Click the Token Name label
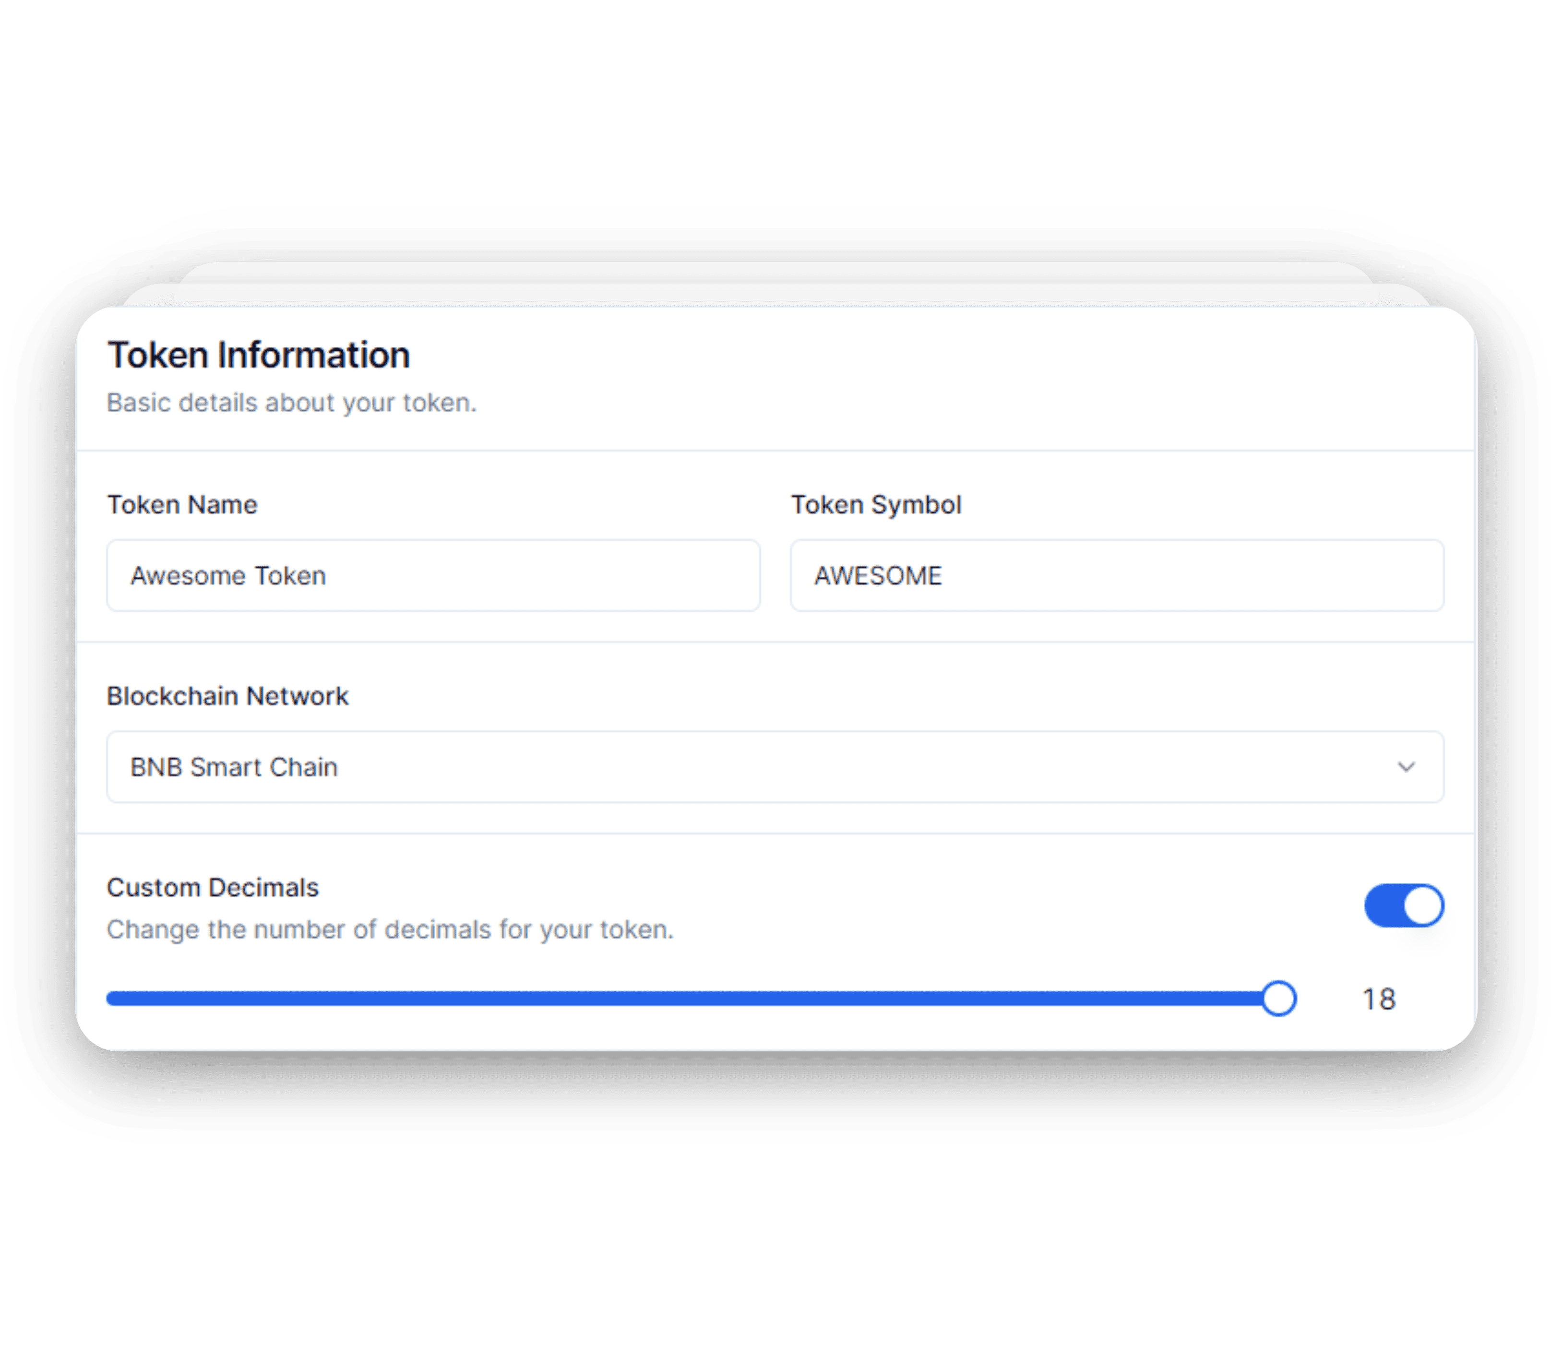1551x1357 pixels. [x=182, y=505]
